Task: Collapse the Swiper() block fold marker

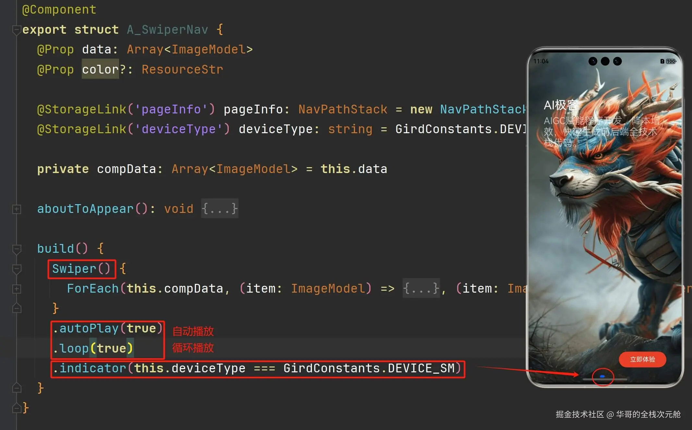Action: click(17, 269)
